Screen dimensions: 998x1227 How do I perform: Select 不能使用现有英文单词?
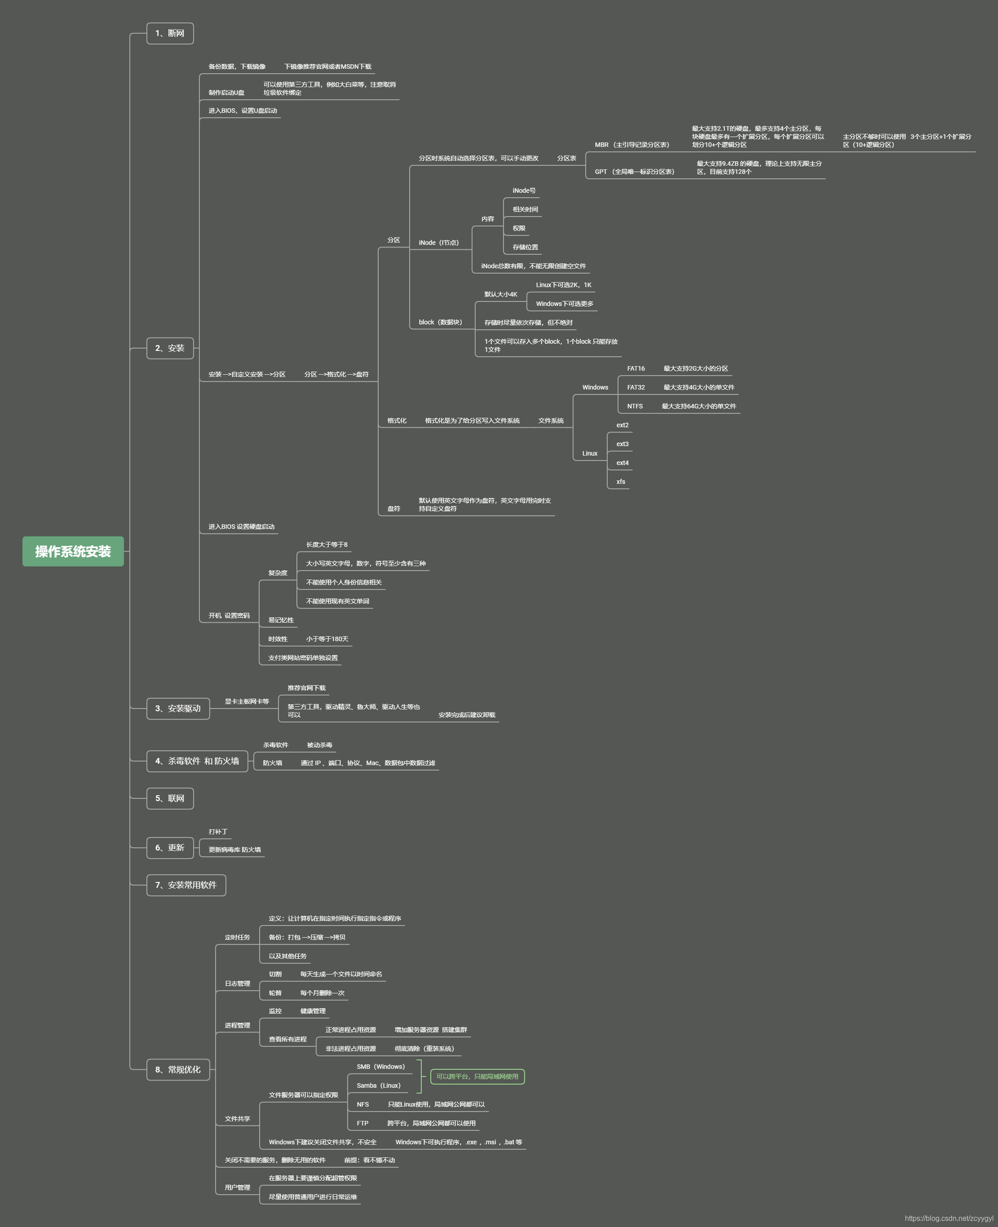[337, 602]
